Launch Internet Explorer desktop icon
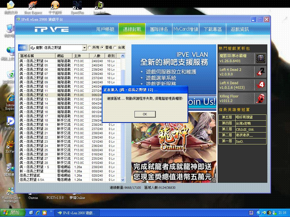The width and height of the screenshot is (290, 217). 10,102
